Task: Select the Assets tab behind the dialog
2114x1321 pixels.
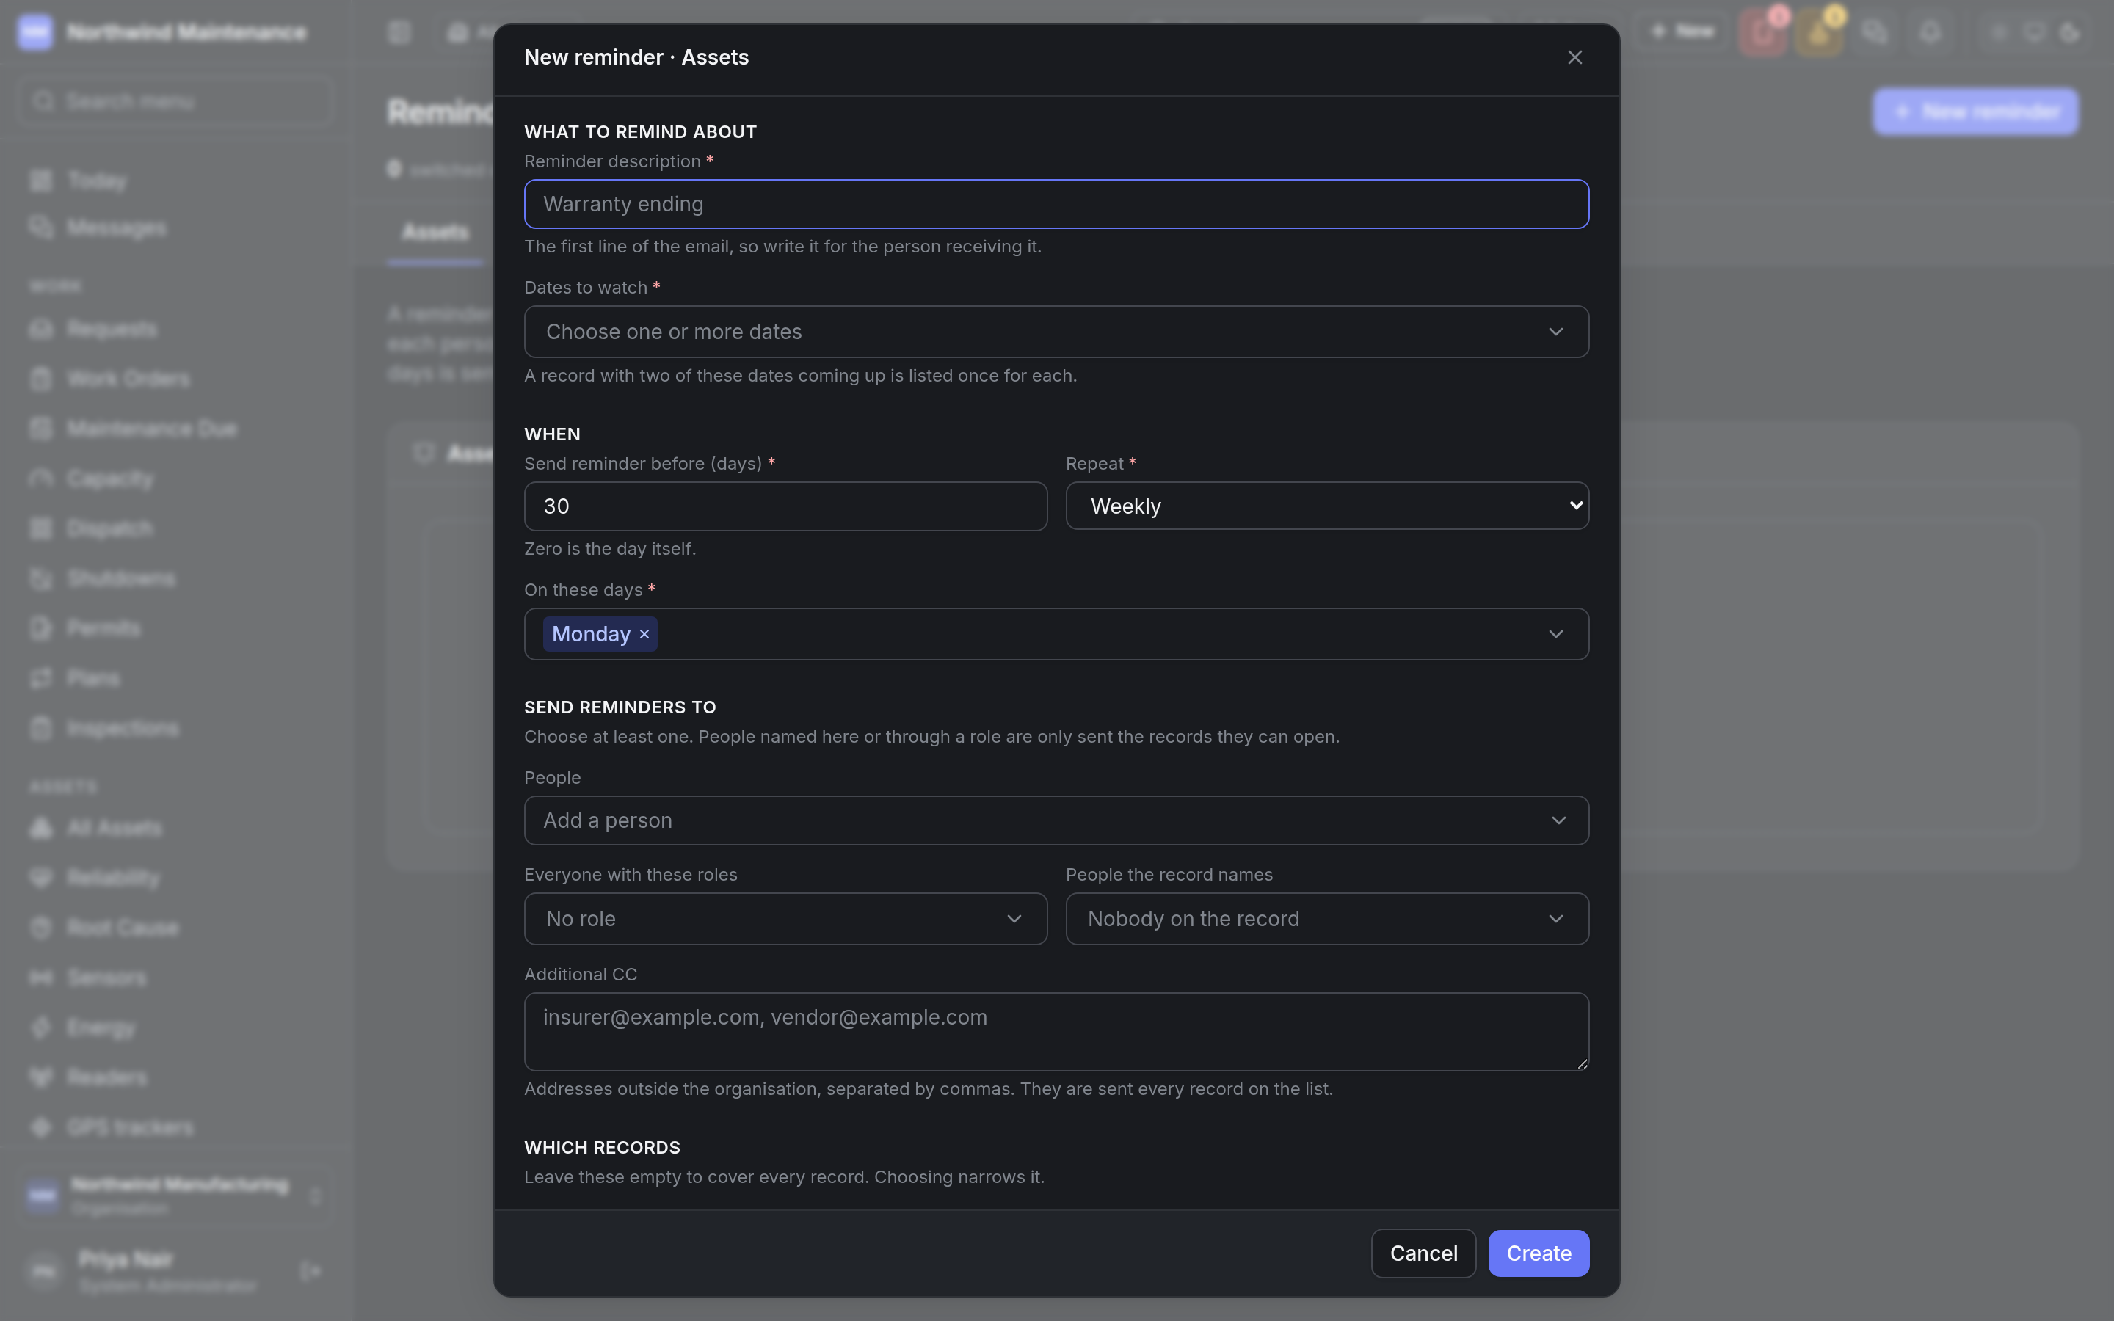Action: [435, 233]
